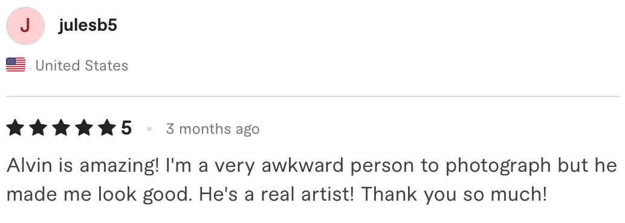Click the fourth rating star
The width and height of the screenshot is (625, 223).
(84, 128)
